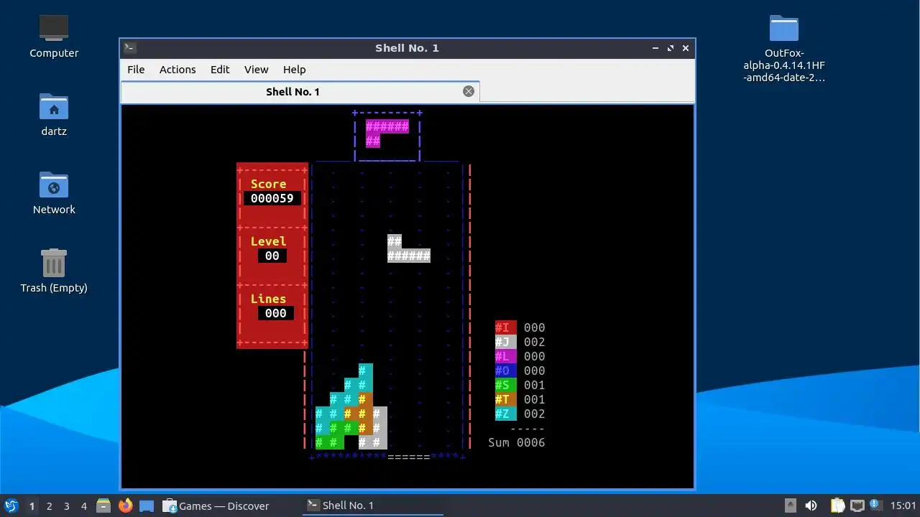Image resolution: width=920 pixels, height=517 pixels.
Task: Close the Shell No. 1 tab
Action: (469, 91)
